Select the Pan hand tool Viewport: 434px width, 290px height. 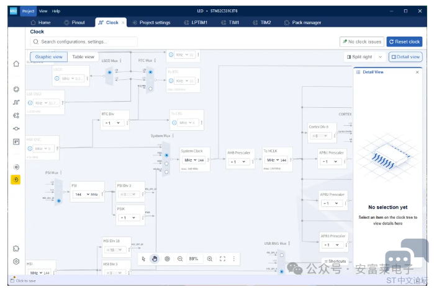coord(155,258)
